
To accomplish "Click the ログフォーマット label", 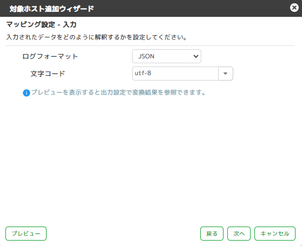I will click(50, 56).
